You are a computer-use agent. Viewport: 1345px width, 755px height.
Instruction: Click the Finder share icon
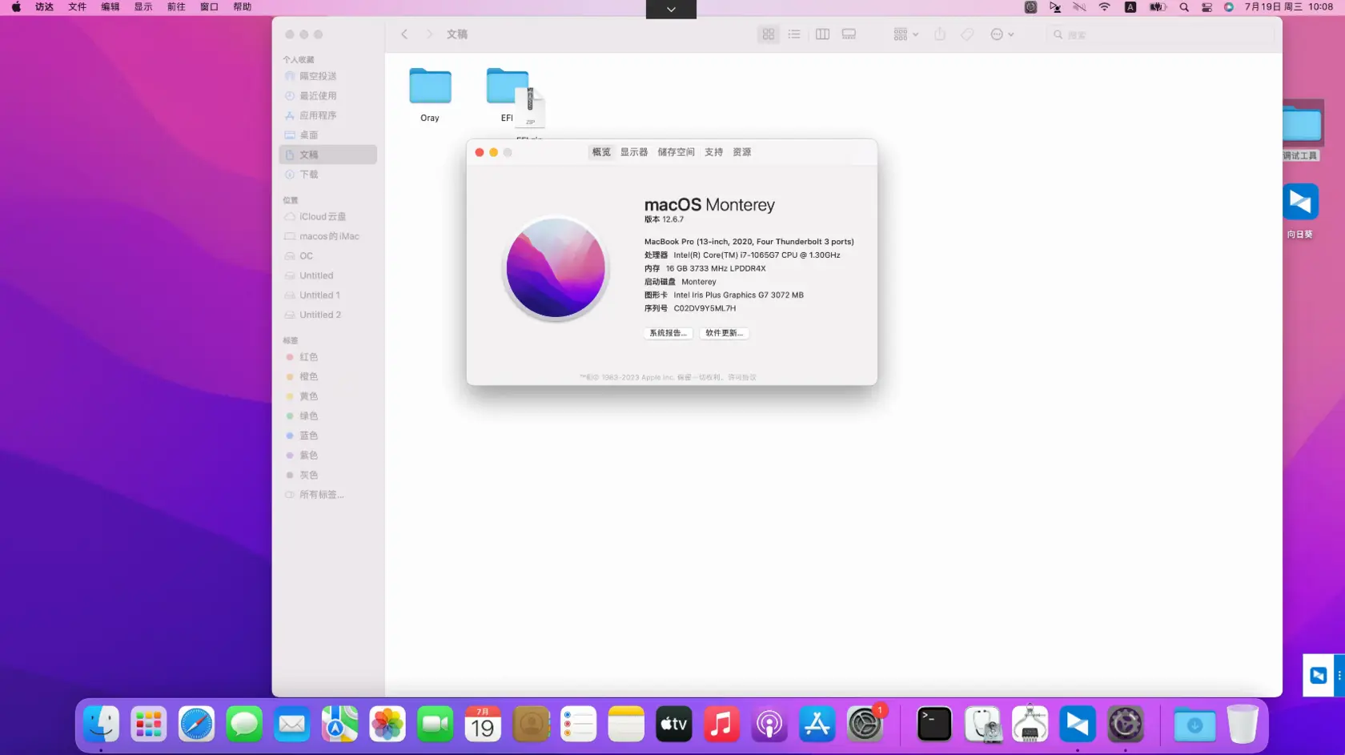point(940,34)
